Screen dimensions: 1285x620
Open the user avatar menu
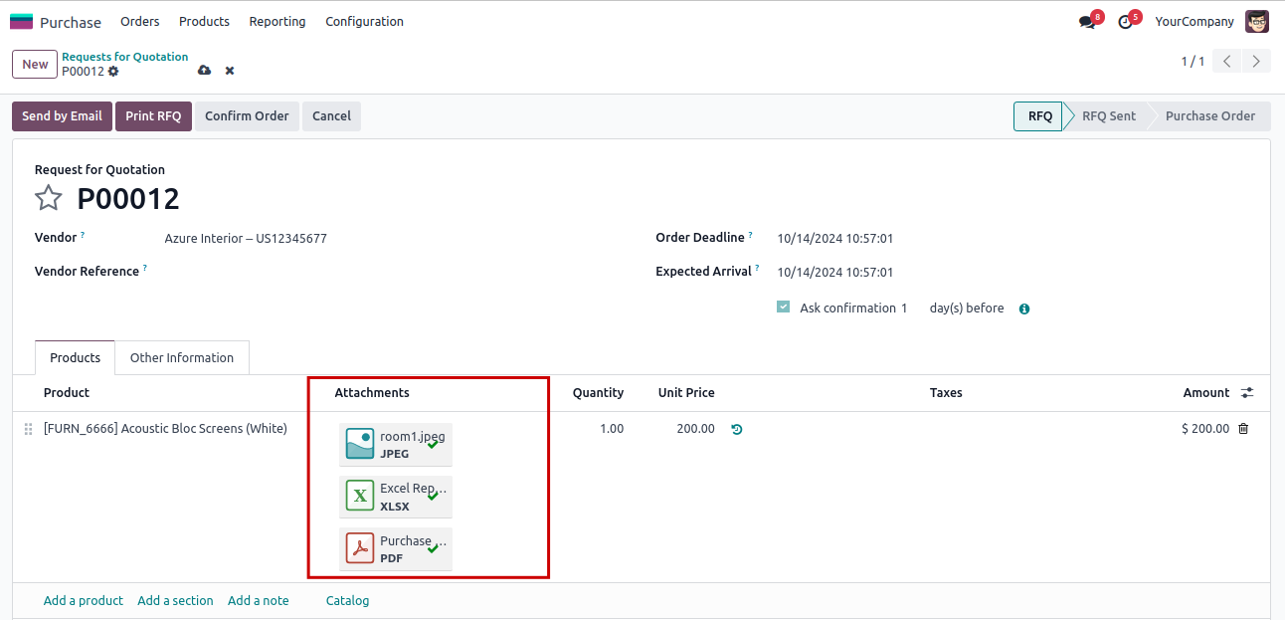(1257, 21)
